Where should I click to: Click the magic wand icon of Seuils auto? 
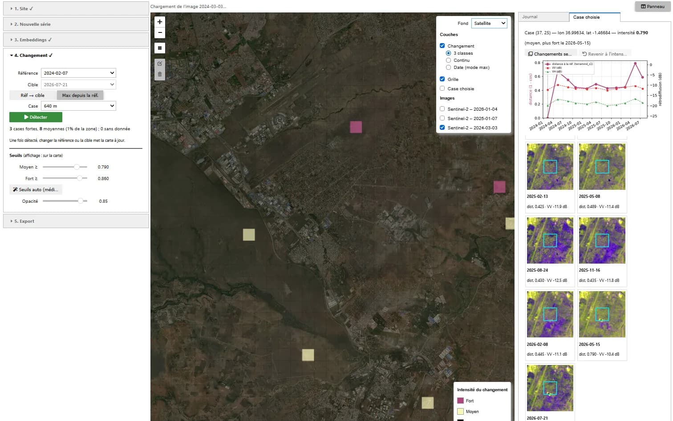pos(16,189)
